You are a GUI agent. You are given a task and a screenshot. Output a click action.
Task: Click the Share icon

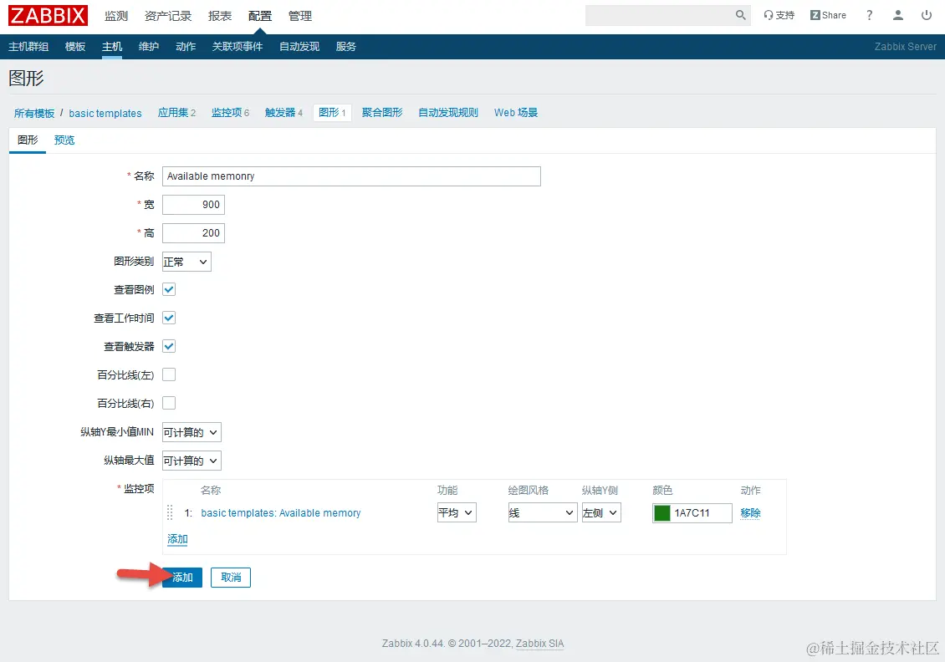click(826, 14)
